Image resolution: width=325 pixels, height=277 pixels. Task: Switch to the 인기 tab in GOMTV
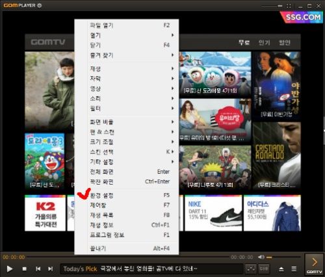coord(265,42)
